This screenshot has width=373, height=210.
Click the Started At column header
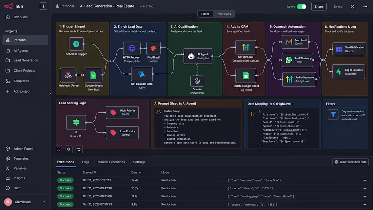(x=90, y=172)
